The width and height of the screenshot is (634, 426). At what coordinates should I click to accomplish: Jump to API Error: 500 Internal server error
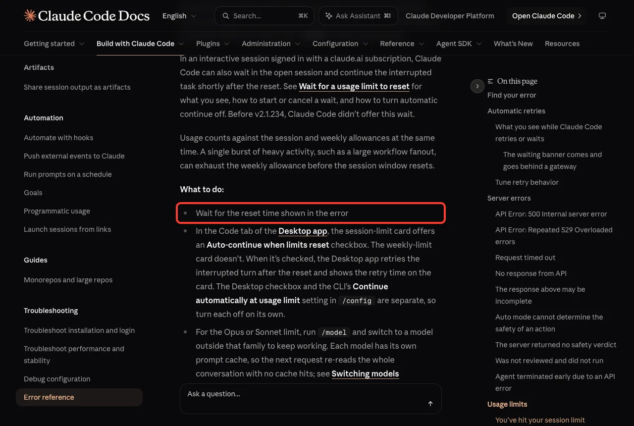click(551, 214)
